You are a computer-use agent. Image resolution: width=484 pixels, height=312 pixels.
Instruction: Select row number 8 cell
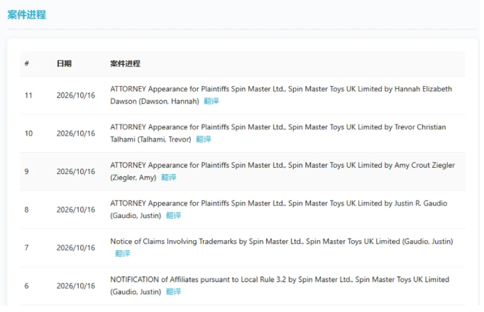(26, 210)
